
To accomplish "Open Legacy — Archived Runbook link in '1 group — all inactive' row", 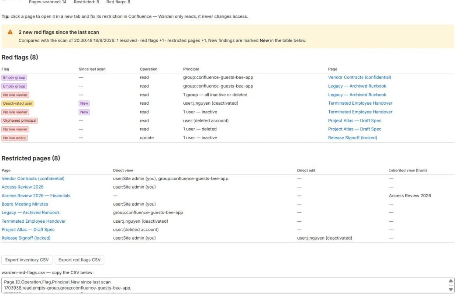I will tap(357, 95).
